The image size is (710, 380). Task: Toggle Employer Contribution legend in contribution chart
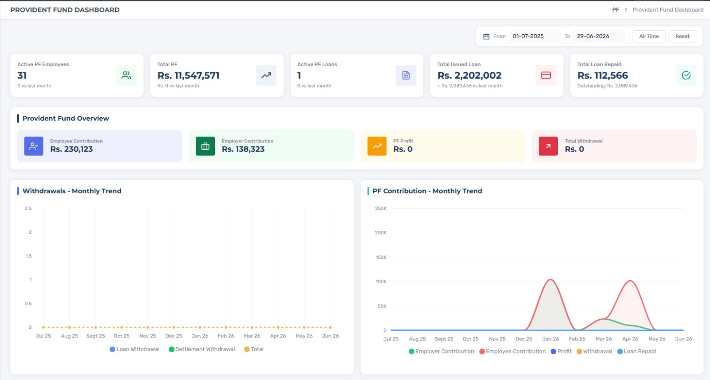click(442, 352)
